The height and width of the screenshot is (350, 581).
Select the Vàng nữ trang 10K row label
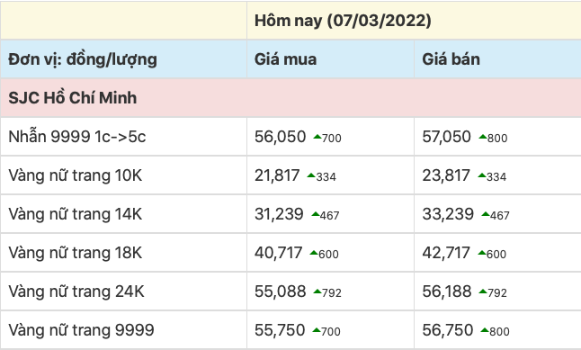click(x=76, y=175)
